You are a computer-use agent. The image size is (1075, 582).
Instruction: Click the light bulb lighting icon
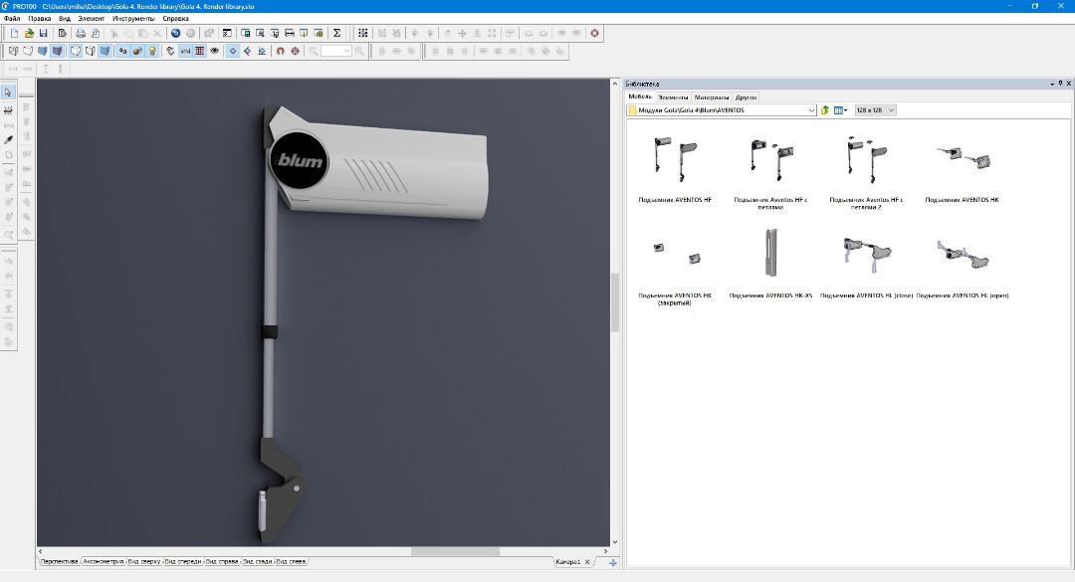coord(152,51)
